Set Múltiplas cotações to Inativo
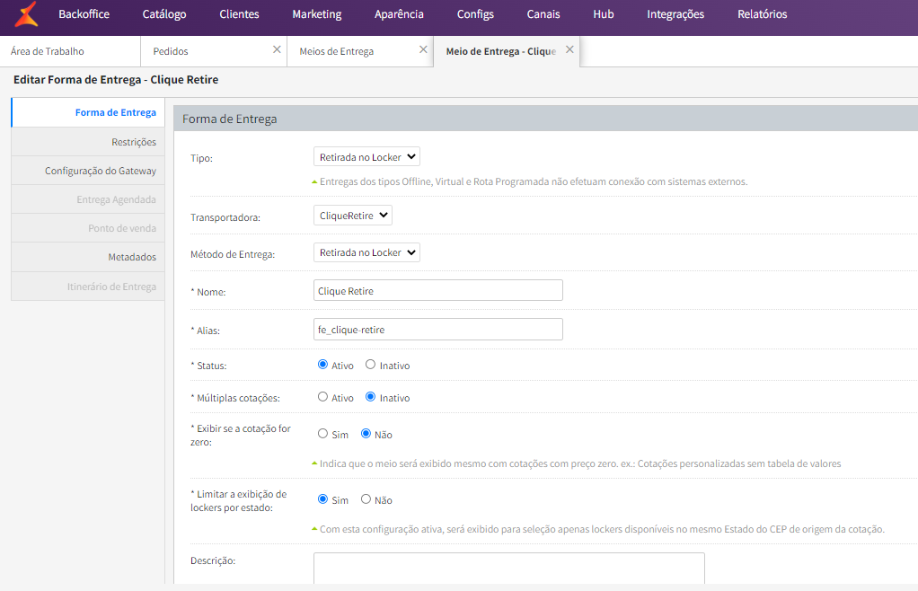Screen dimensions: 918x591 coord(370,397)
